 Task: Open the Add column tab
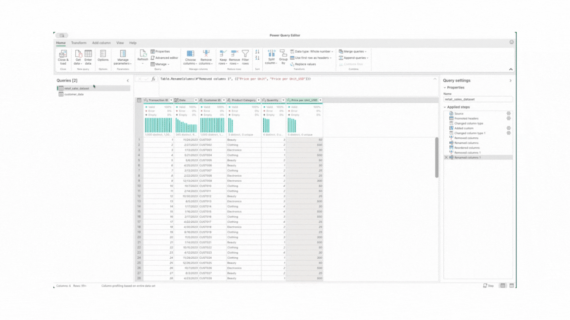(101, 43)
